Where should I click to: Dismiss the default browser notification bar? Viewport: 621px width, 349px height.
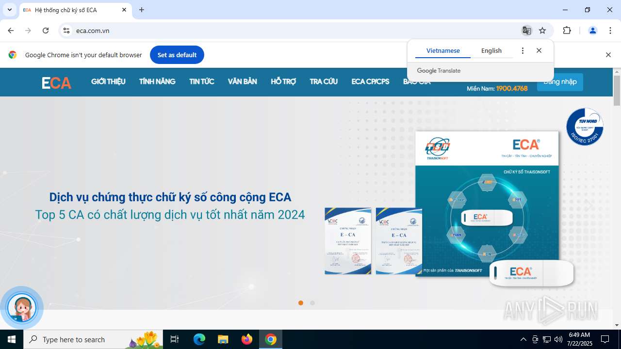pos(608,55)
